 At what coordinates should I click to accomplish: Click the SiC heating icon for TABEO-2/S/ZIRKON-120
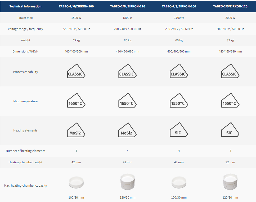pos(230,130)
